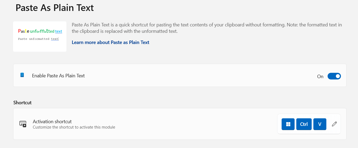Click the white shortcut keys container box

[309, 124]
